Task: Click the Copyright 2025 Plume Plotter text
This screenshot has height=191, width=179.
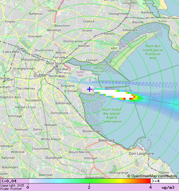Action: coord(12,187)
